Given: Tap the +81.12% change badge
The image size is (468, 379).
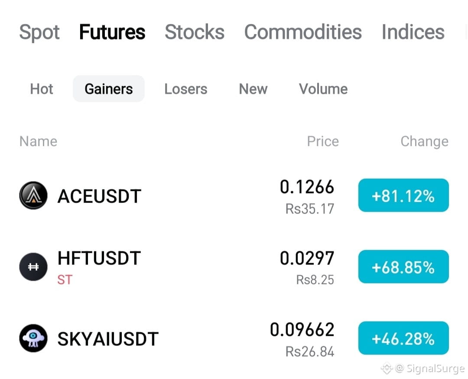Looking at the screenshot, I should tap(403, 196).
